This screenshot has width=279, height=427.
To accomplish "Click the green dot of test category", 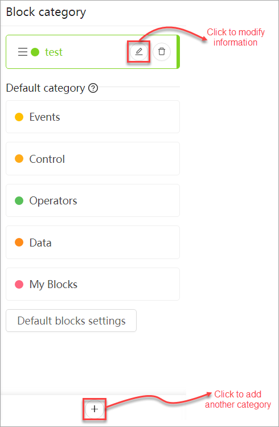I will [x=35, y=52].
